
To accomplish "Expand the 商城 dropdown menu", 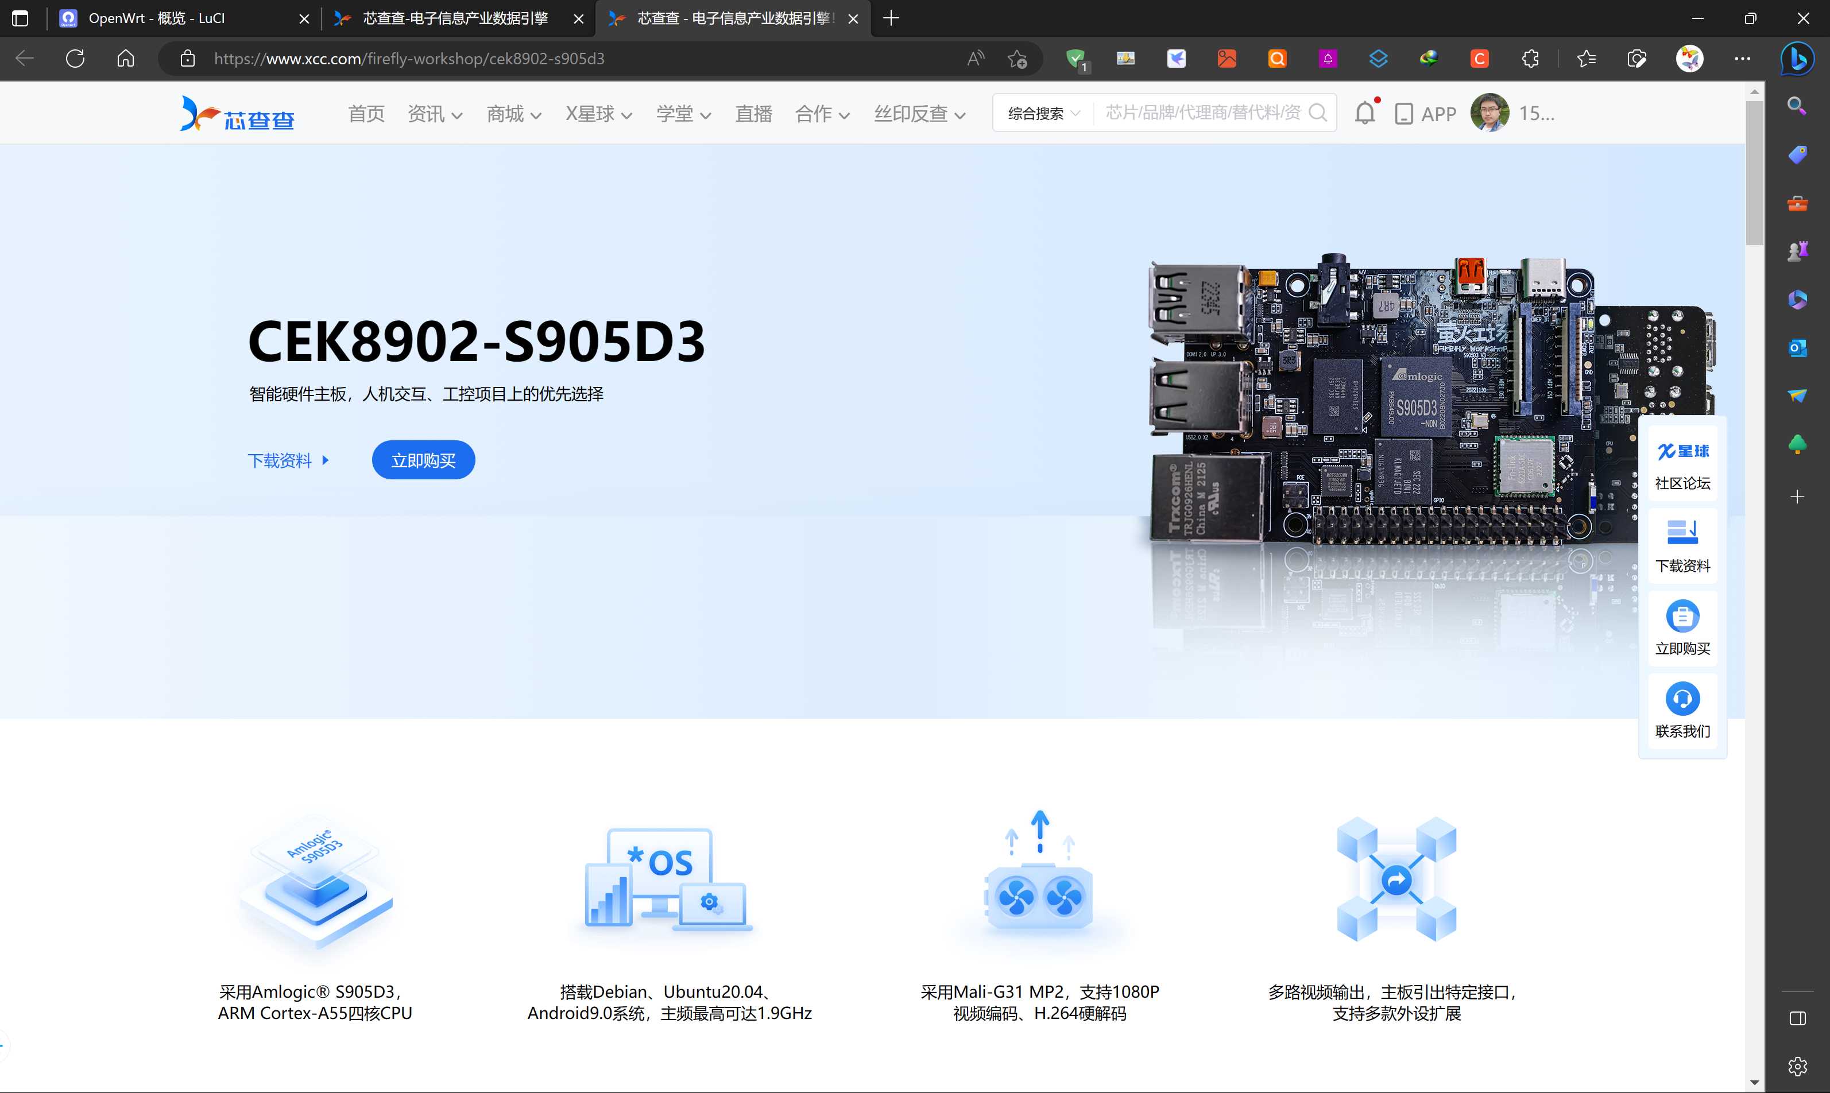I will pos(514,114).
